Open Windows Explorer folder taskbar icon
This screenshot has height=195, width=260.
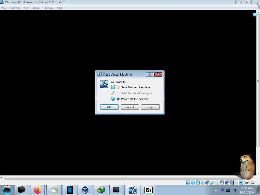click(x=54, y=190)
